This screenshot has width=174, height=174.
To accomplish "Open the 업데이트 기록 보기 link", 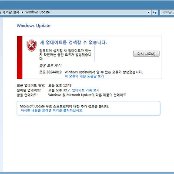I will 86,90.
